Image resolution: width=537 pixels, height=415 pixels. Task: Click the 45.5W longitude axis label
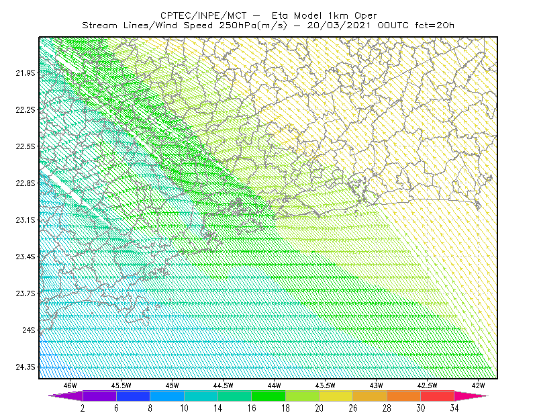(121, 385)
